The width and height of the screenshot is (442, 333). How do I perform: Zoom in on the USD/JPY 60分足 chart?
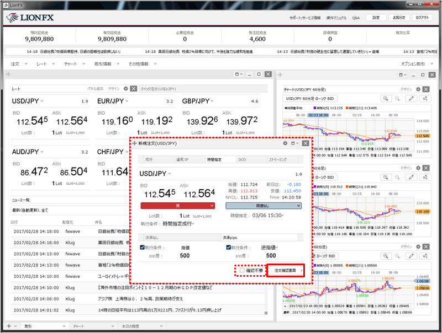tap(385, 99)
